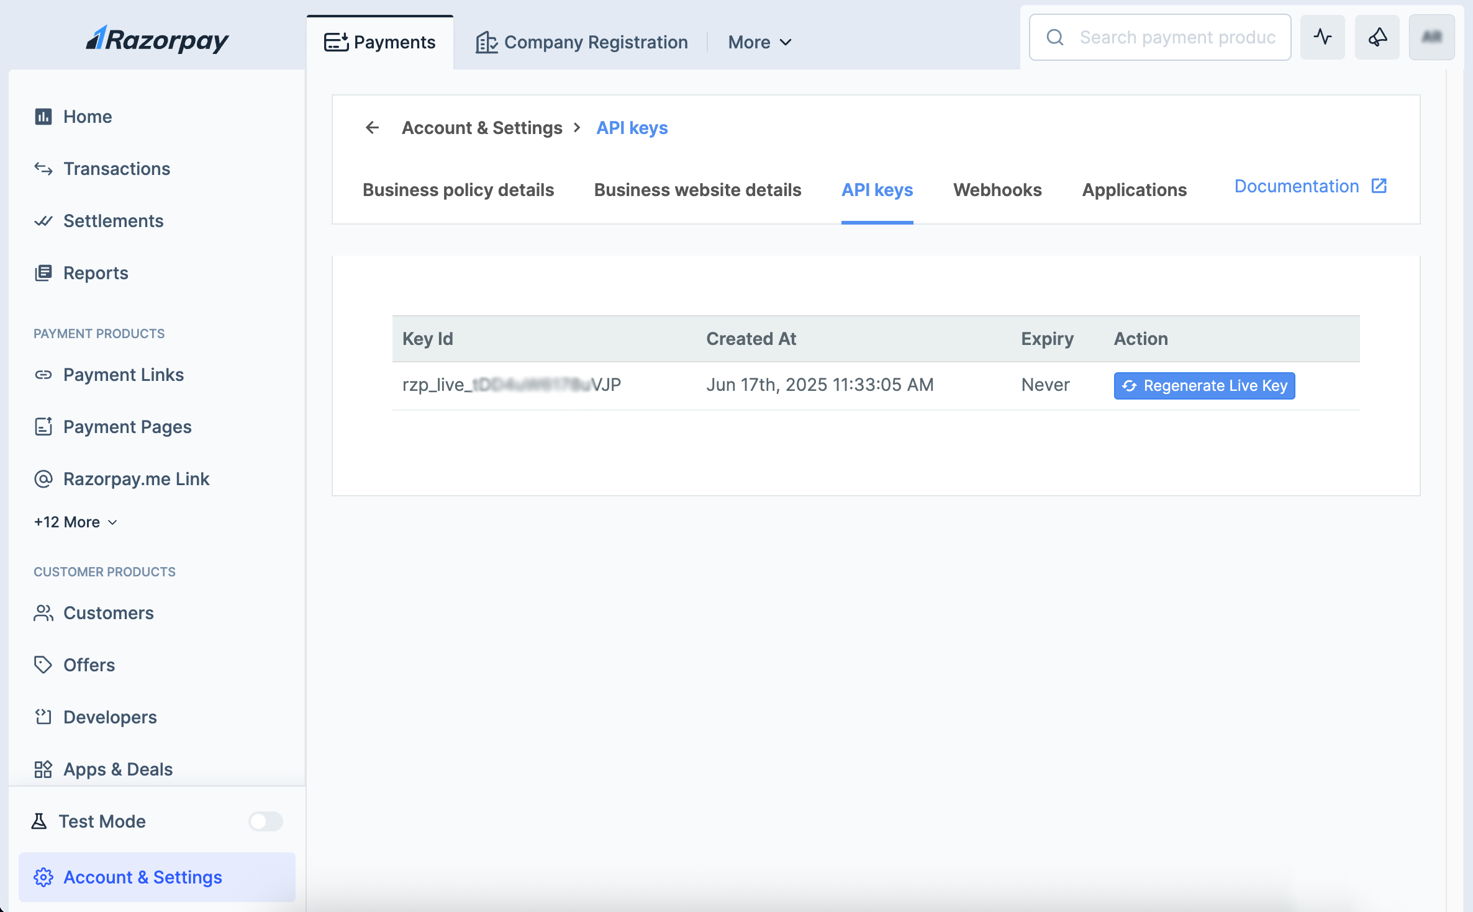The image size is (1473, 912).
Task: Click the PAYMENT PRODUCTS section label
Action: click(x=99, y=334)
